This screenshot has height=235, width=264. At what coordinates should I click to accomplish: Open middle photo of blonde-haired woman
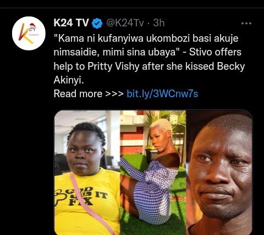coord(153,172)
